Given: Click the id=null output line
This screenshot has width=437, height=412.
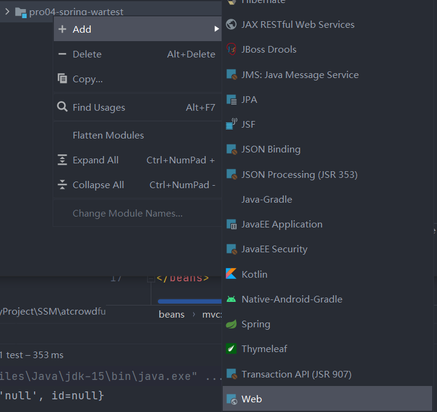Looking at the screenshot, I should click(x=52, y=396).
